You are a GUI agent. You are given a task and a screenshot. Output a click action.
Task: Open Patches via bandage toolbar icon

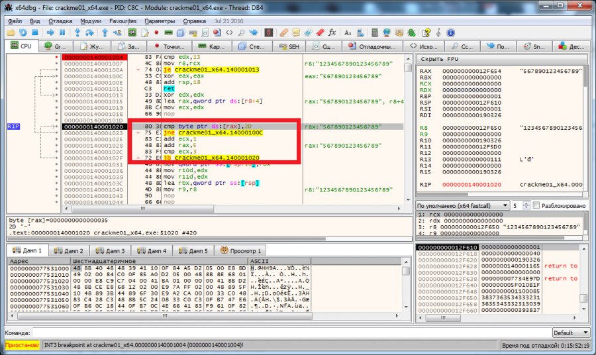[284, 32]
